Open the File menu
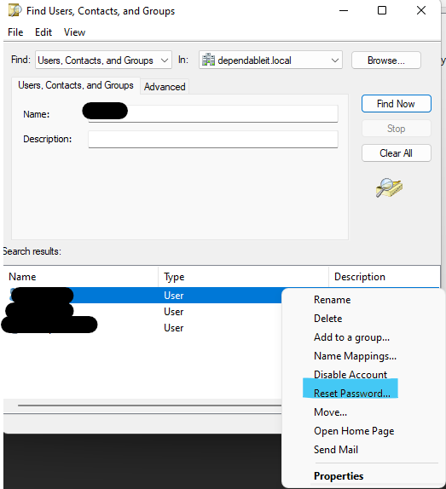Viewport: 446px width, 489px height. (x=15, y=32)
